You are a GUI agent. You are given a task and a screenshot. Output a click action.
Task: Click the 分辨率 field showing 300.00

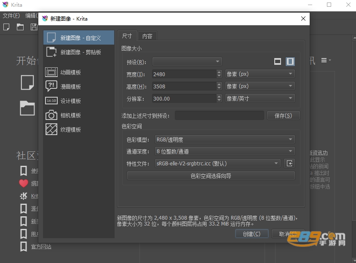[184, 98]
